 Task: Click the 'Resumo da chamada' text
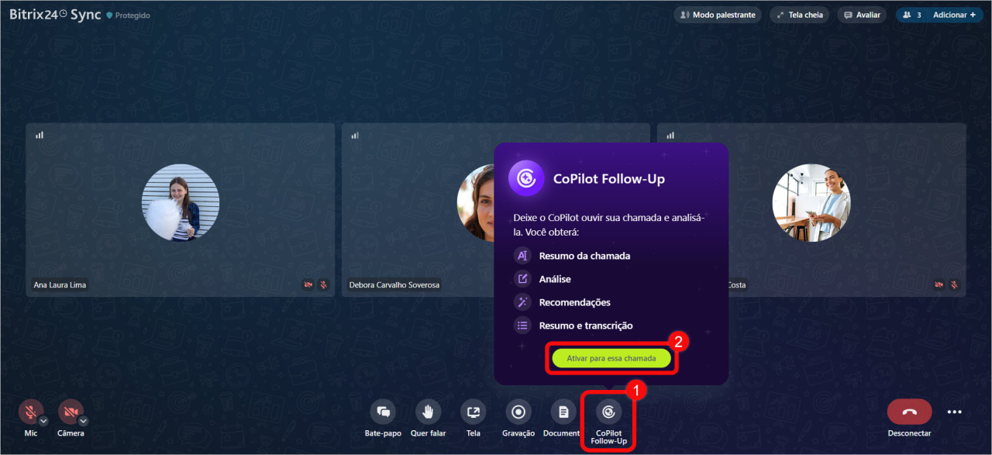coord(584,256)
